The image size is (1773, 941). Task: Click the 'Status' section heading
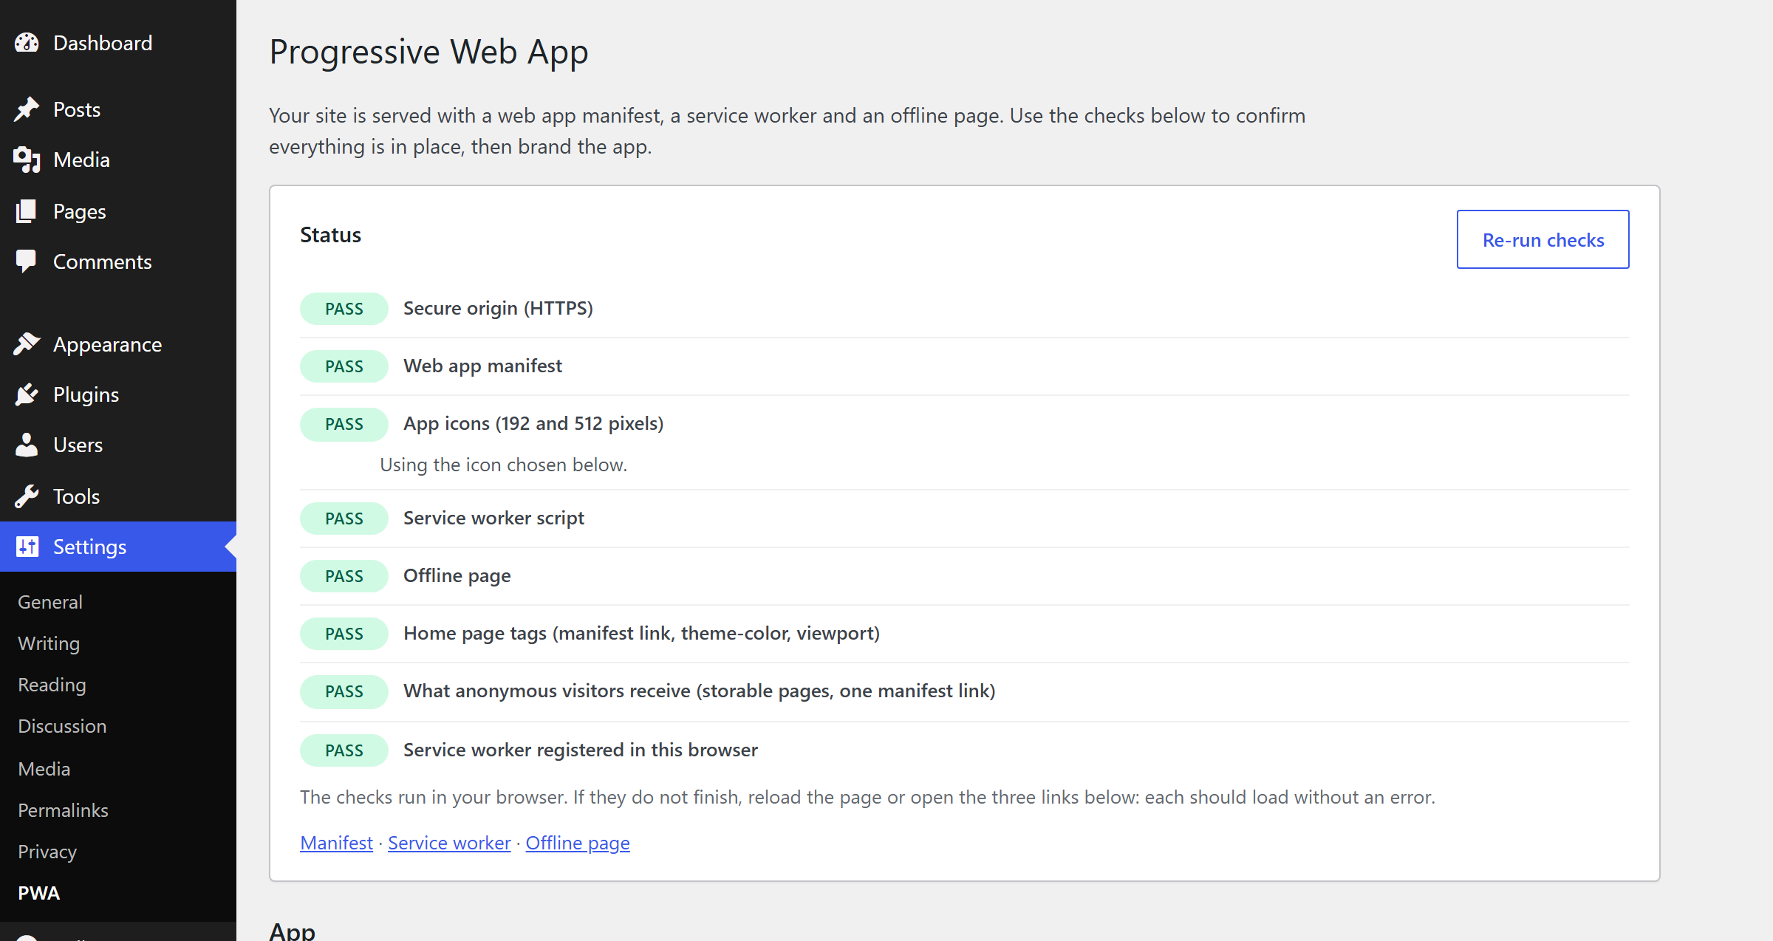coord(330,235)
